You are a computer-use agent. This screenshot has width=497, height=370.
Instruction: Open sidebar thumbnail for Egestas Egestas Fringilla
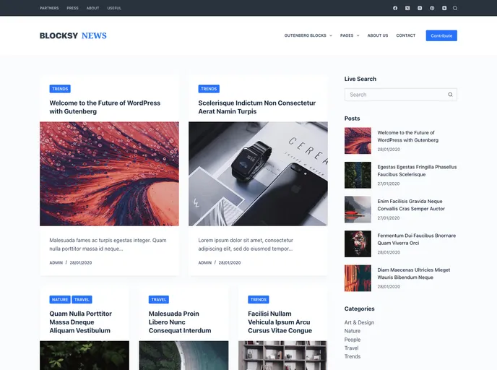(x=358, y=175)
